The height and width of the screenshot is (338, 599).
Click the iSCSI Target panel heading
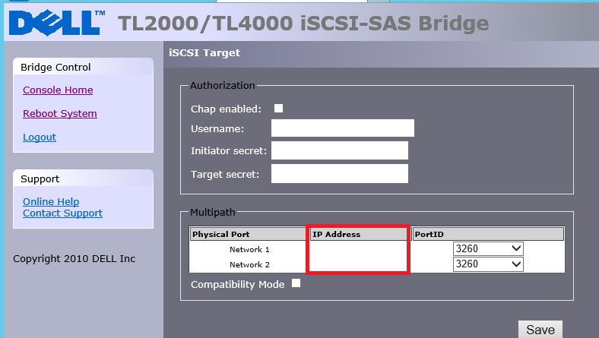tap(204, 53)
